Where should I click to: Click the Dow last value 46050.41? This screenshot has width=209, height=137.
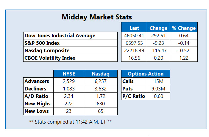(134, 36)
